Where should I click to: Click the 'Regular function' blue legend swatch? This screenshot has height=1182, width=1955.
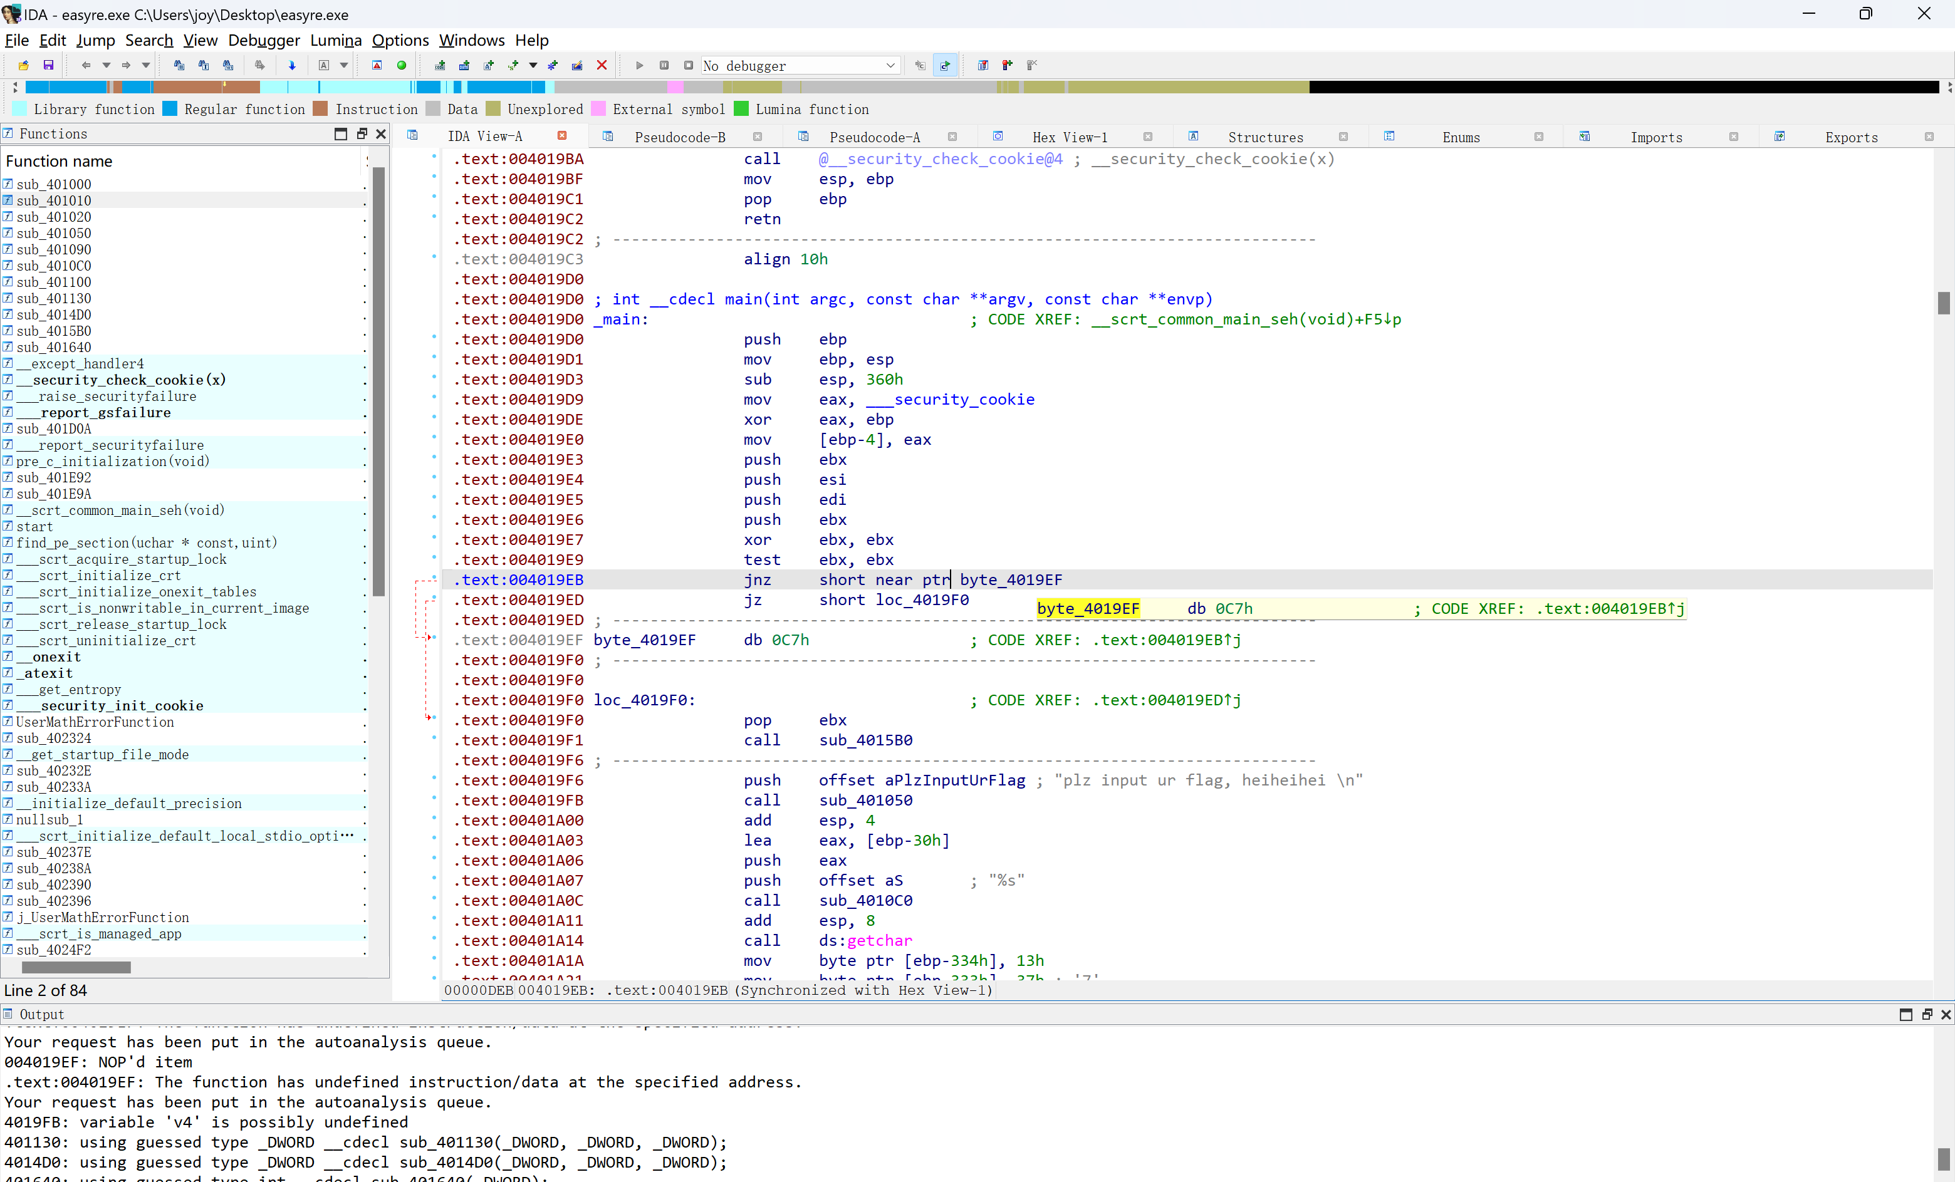tap(170, 109)
